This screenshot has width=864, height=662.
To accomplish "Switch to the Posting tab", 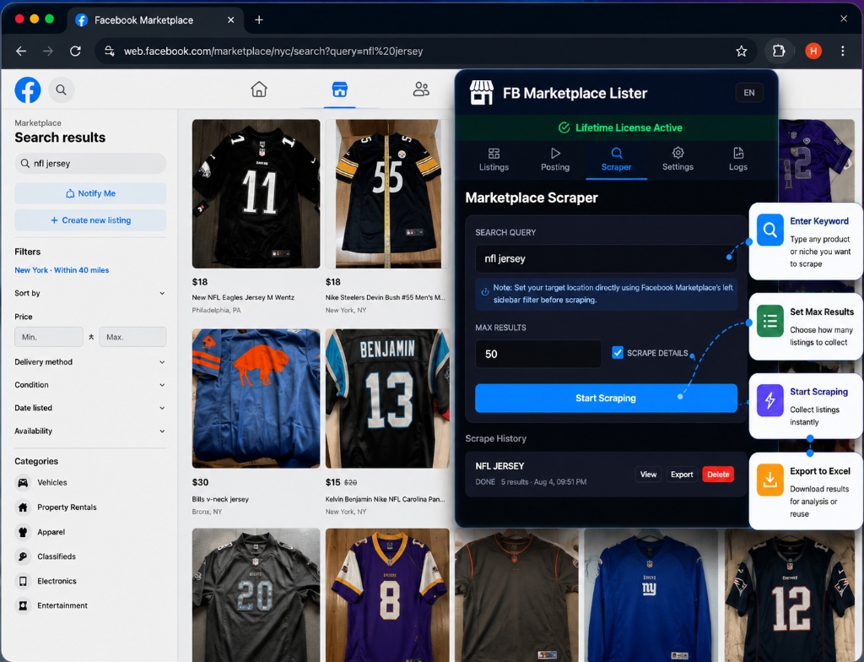I will pyautogui.click(x=555, y=160).
